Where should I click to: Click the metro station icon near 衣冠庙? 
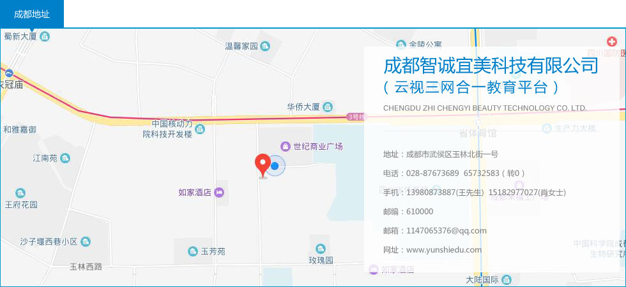tap(9, 73)
